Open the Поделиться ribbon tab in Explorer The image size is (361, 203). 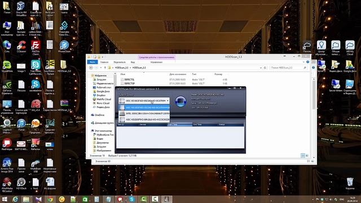119,62
